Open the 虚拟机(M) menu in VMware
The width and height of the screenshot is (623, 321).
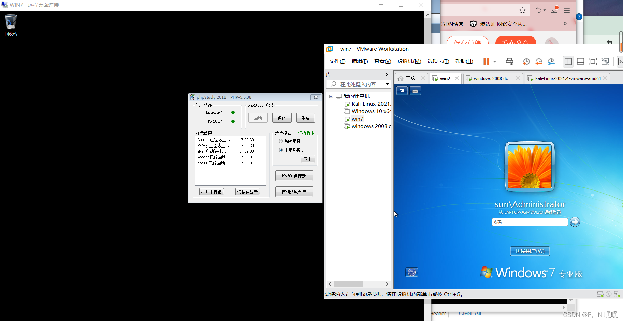click(409, 61)
